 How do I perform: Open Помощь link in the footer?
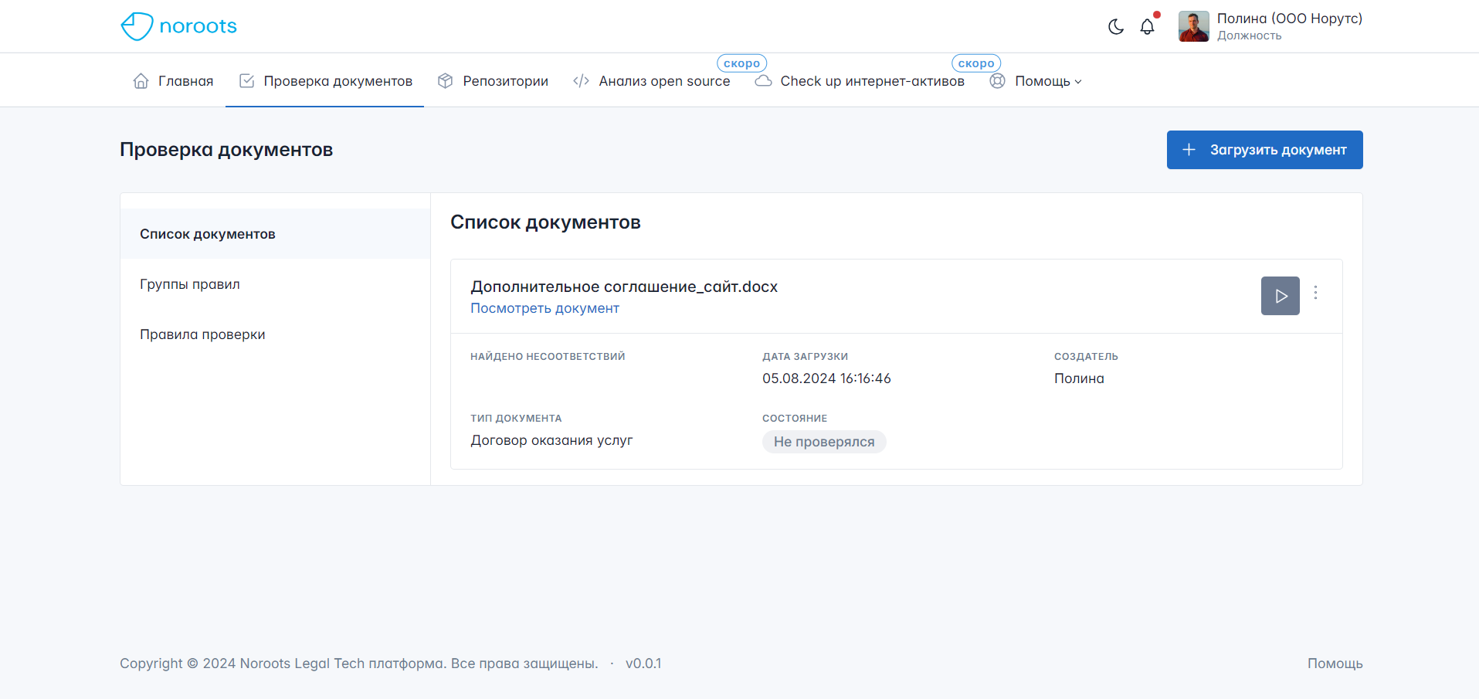click(x=1335, y=663)
